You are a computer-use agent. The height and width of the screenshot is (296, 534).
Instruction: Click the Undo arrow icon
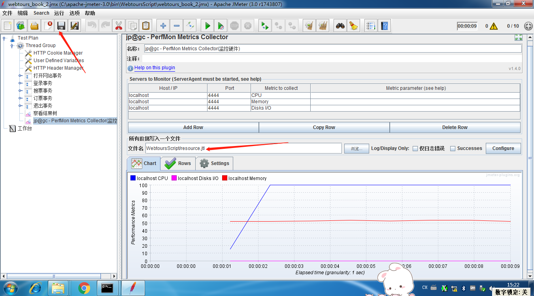point(92,26)
